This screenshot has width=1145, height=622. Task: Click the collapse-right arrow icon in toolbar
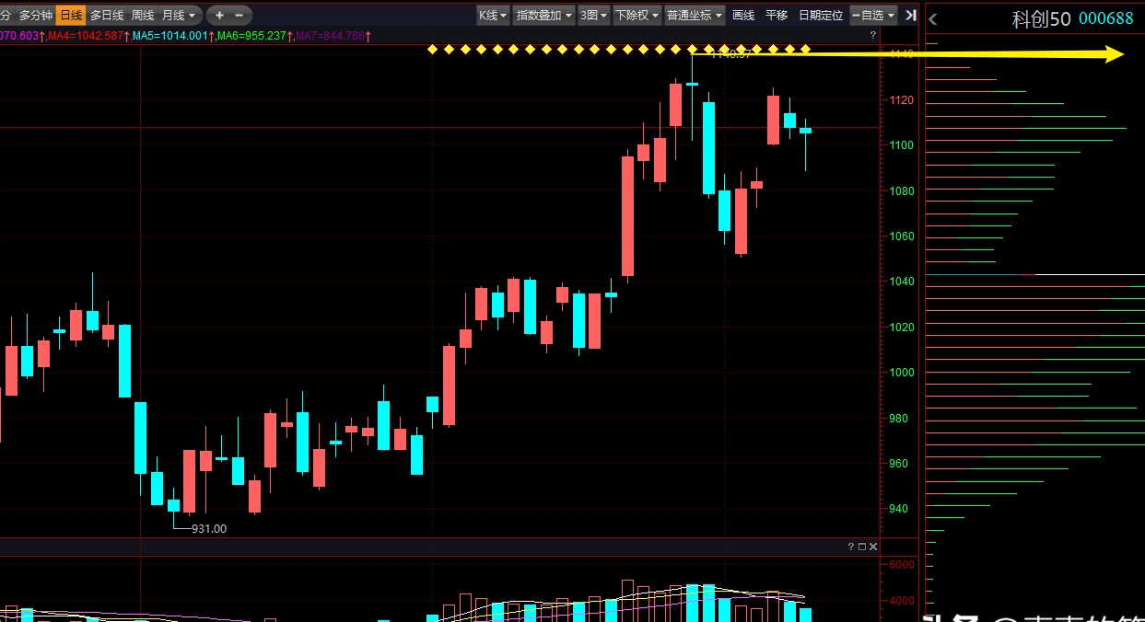click(911, 15)
